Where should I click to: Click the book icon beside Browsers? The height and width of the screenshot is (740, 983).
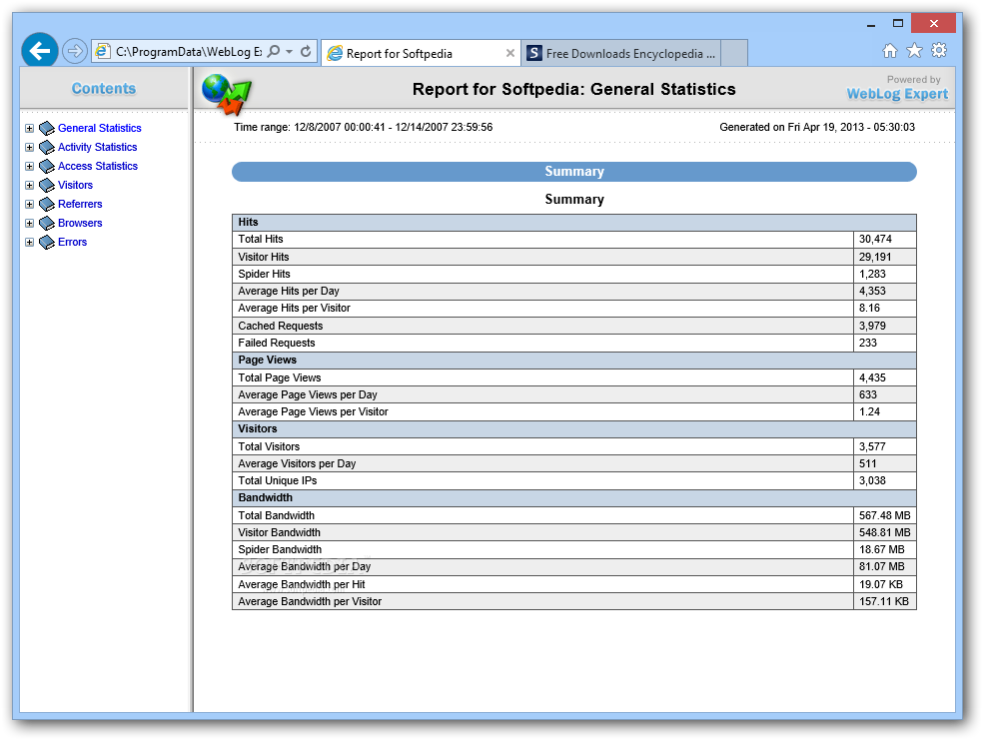click(x=47, y=223)
